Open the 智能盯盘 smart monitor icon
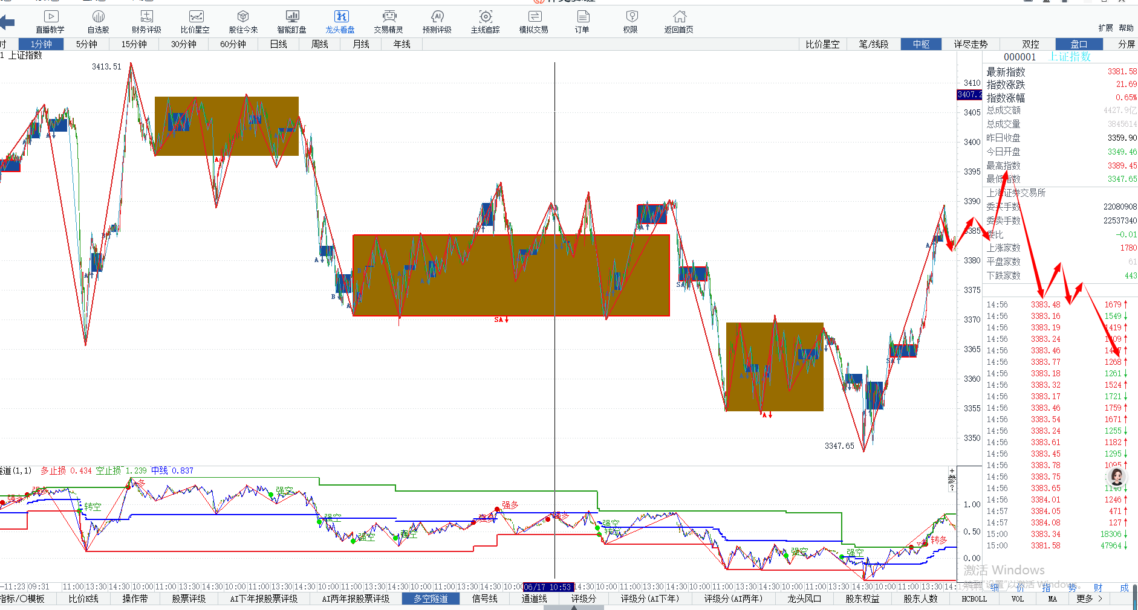 click(291, 21)
